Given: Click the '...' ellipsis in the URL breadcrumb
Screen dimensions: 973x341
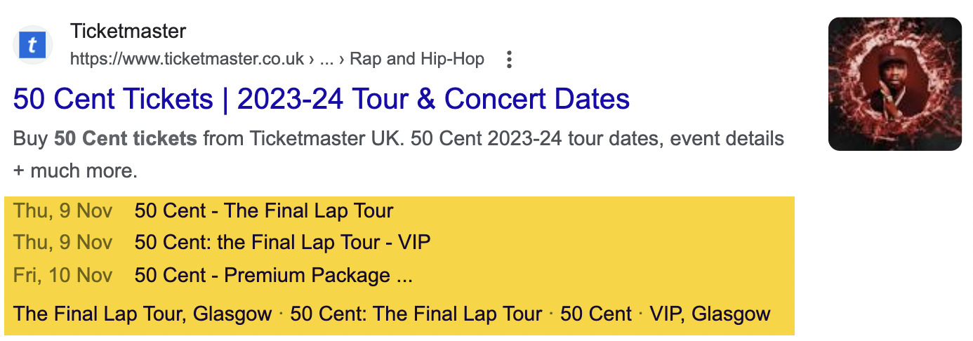Looking at the screenshot, I should [x=326, y=60].
